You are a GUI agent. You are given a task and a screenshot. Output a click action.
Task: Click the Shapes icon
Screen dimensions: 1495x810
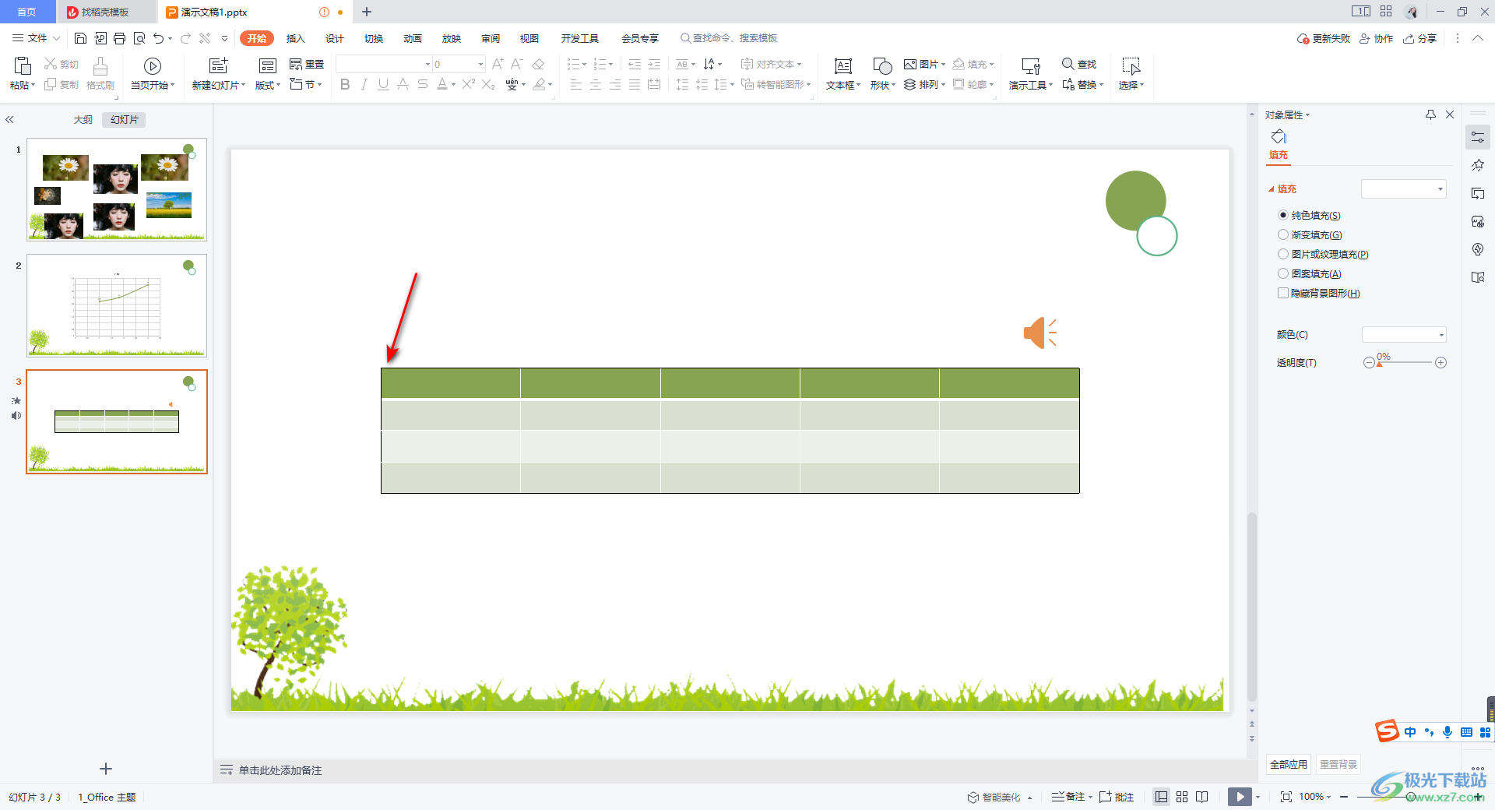(x=882, y=66)
